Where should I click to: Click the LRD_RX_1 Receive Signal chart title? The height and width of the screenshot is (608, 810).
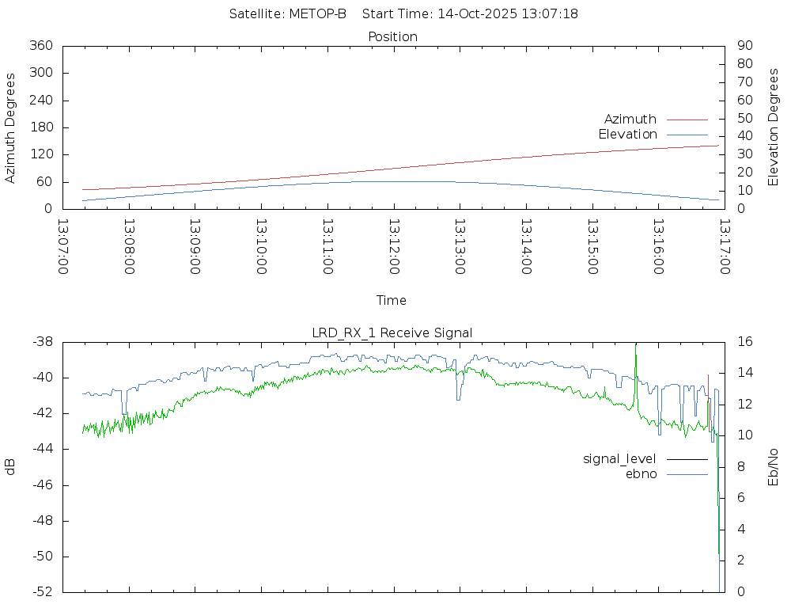[392, 333]
